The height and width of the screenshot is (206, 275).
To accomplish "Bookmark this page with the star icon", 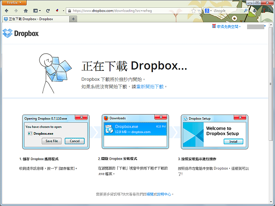I will pos(194,11).
